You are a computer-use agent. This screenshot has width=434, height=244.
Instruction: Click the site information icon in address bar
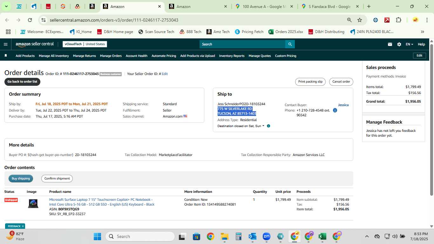(44, 20)
